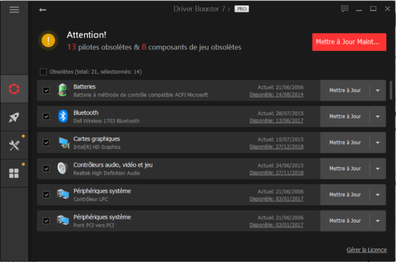
Task: Maximize the Driver Booster window
Action: coord(373,9)
